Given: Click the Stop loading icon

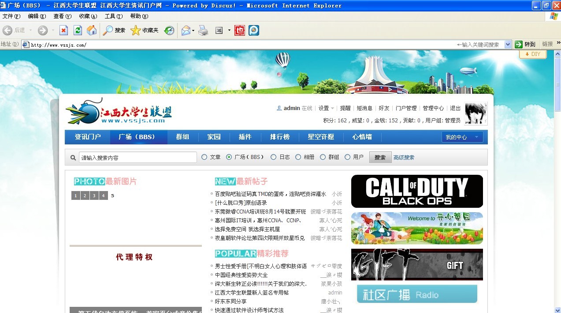Looking at the screenshot, I should (x=63, y=30).
